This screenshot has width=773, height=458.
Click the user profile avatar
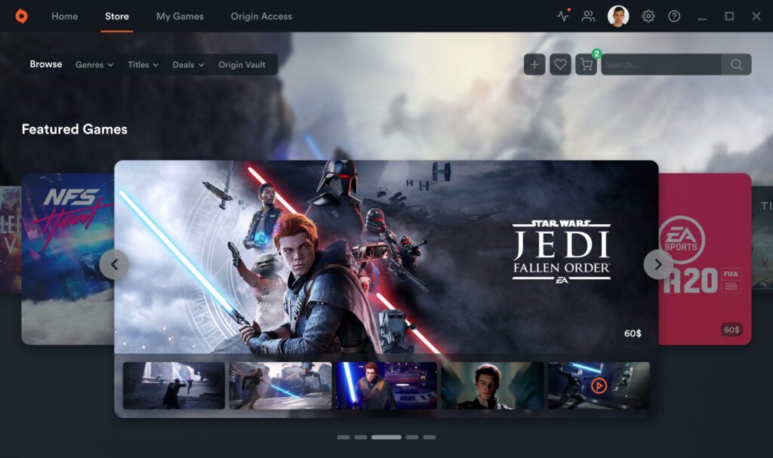pyautogui.click(x=618, y=17)
